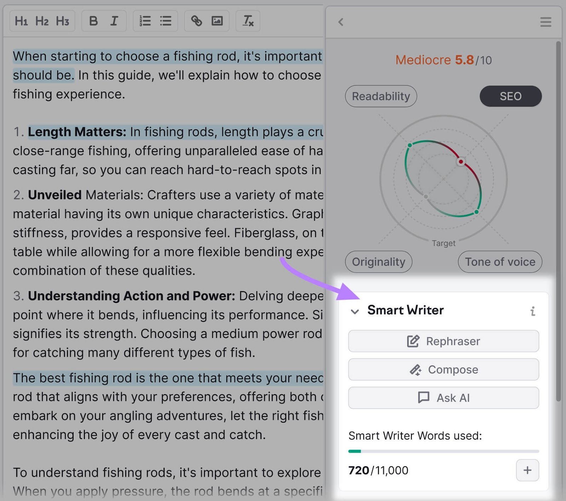566x501 pixels.
Task: Switch to the SEO tab
Action: click(x=510, y=96)
